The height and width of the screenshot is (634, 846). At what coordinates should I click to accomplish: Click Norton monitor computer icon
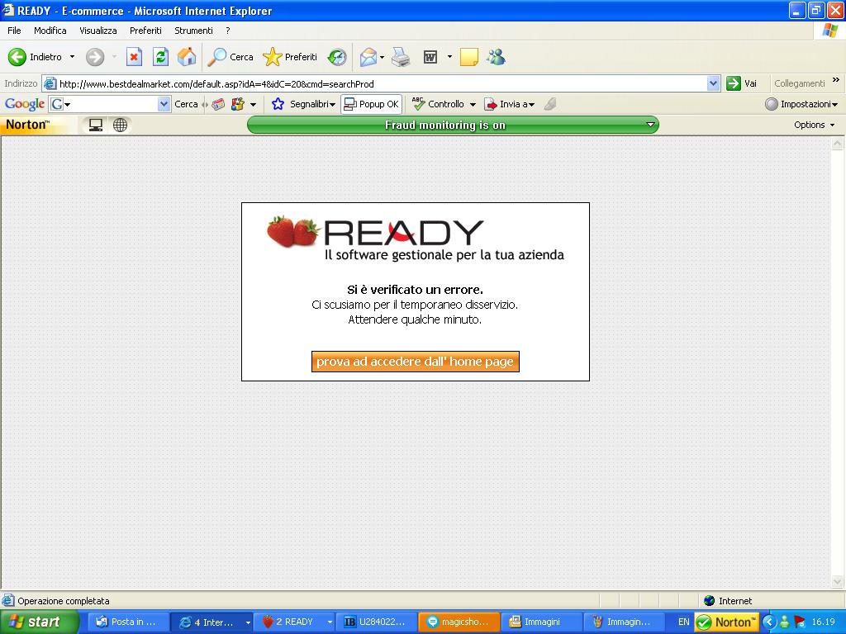[96, 125]
